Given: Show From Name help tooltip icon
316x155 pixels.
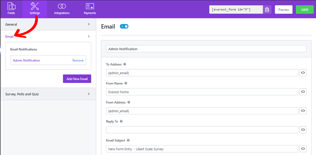Looking at the screenshot, I should click(x=126, y=83).
